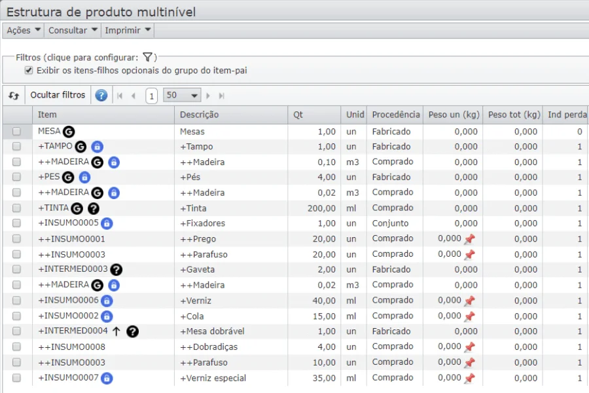Click the up arrow icon beside +INTERMED0004
The width and height of the screenshot is (589, 393).
tap(116, 331)
